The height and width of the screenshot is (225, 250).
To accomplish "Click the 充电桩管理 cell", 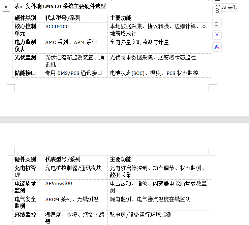I will tap(25, 171).
